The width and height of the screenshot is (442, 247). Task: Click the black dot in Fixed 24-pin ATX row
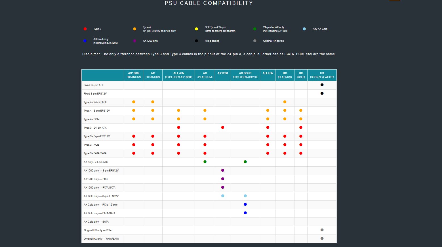pos(322,85)
